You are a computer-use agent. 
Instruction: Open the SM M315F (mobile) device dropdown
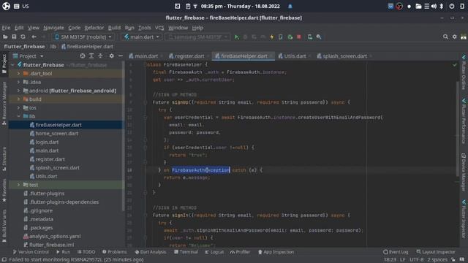83,37
